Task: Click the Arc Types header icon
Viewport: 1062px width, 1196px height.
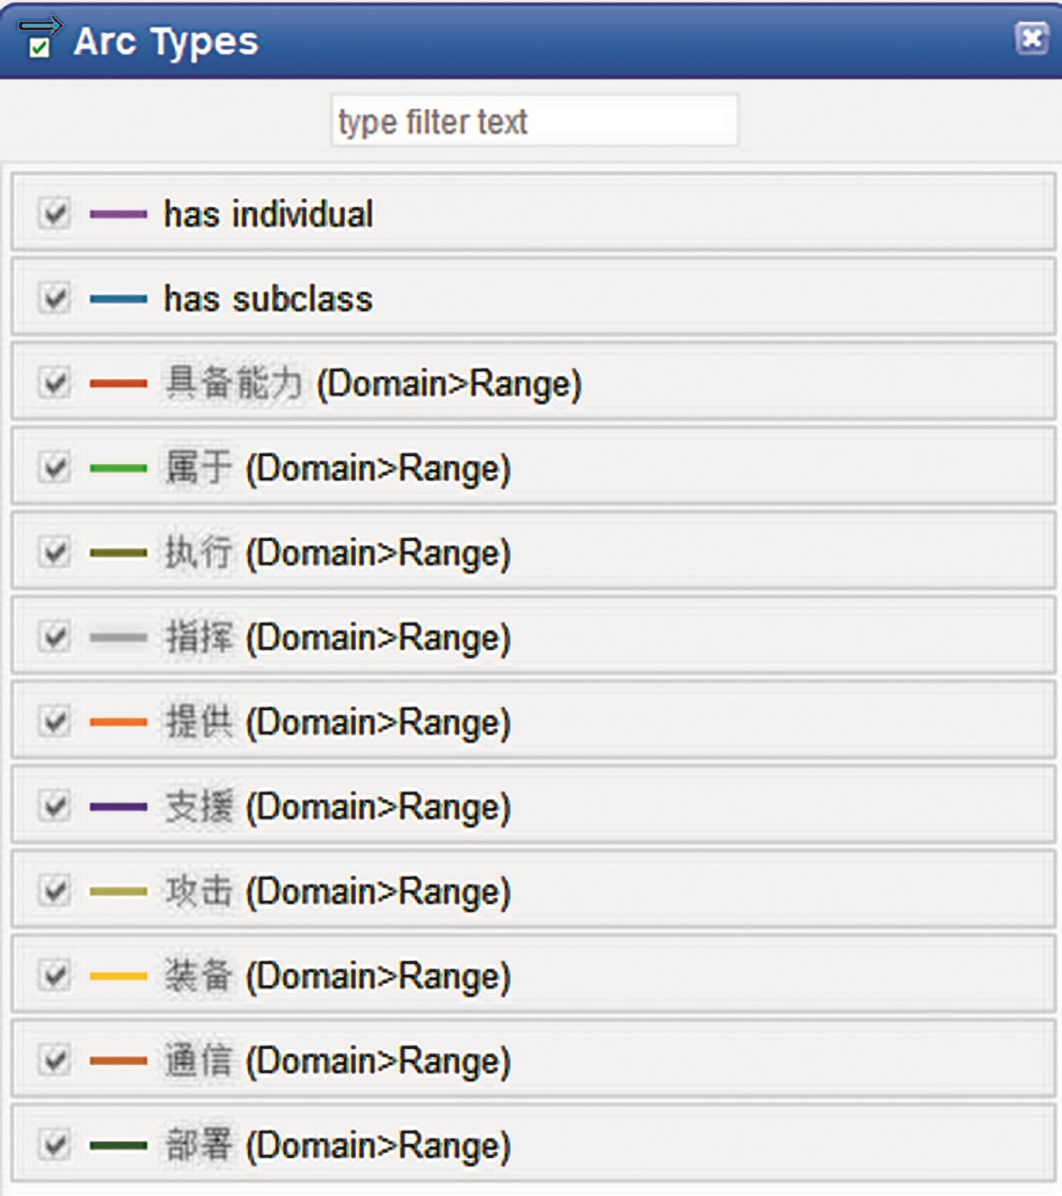Action: coord(39,38)
